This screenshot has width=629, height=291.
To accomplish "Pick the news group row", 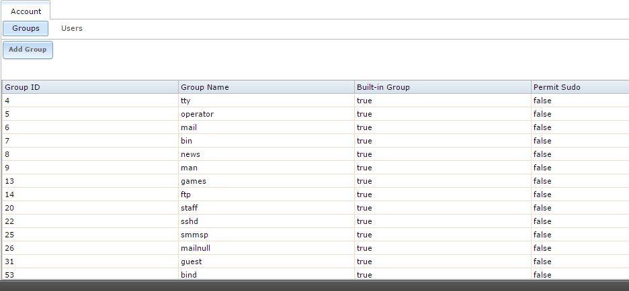I will (315, 154).
